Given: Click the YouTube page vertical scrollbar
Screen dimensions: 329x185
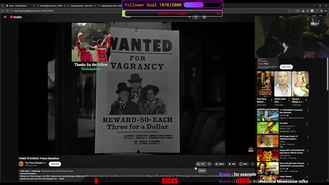Looking at the screenshot, I should [327, 74].
